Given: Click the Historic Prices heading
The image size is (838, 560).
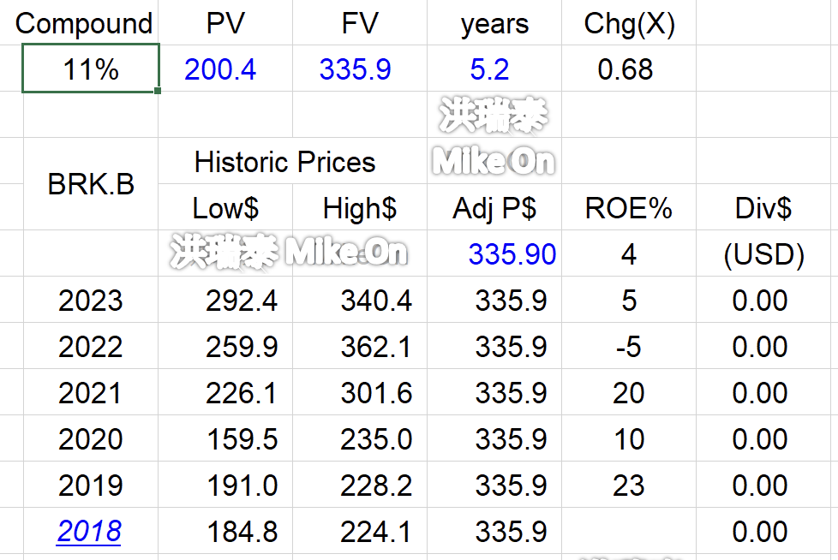Looking at the screenshot, I should tap(284, 162).
